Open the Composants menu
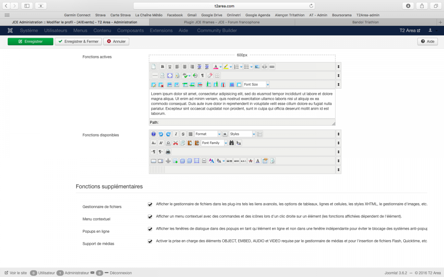This screenshot has height=277, width=444. click(130, 30)
